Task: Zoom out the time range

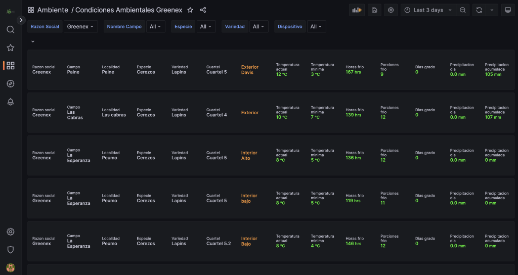Action: coord(463,10)
